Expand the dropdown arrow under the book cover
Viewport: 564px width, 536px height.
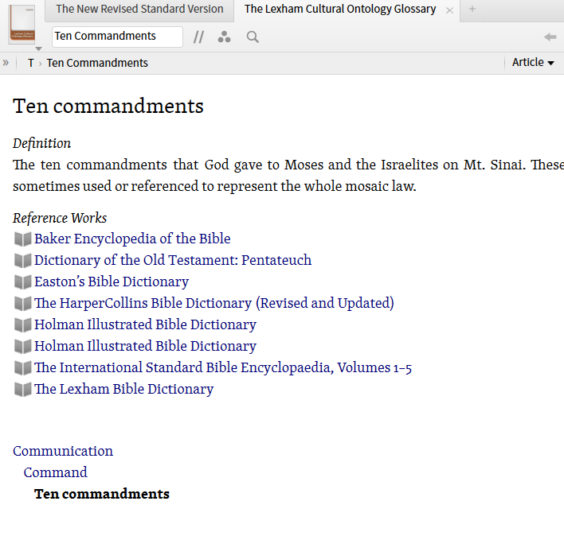tap(39, 49)
